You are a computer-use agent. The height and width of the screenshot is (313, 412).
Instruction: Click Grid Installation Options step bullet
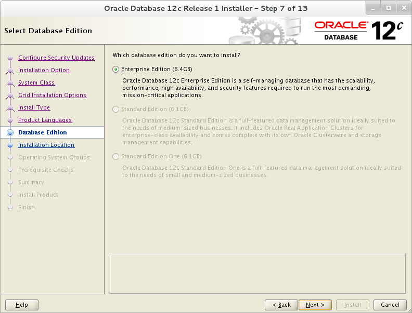coord(10,96)
